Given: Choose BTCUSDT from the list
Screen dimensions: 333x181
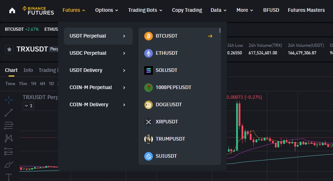Looking at the screenshot, I should (x=166, y=36).
